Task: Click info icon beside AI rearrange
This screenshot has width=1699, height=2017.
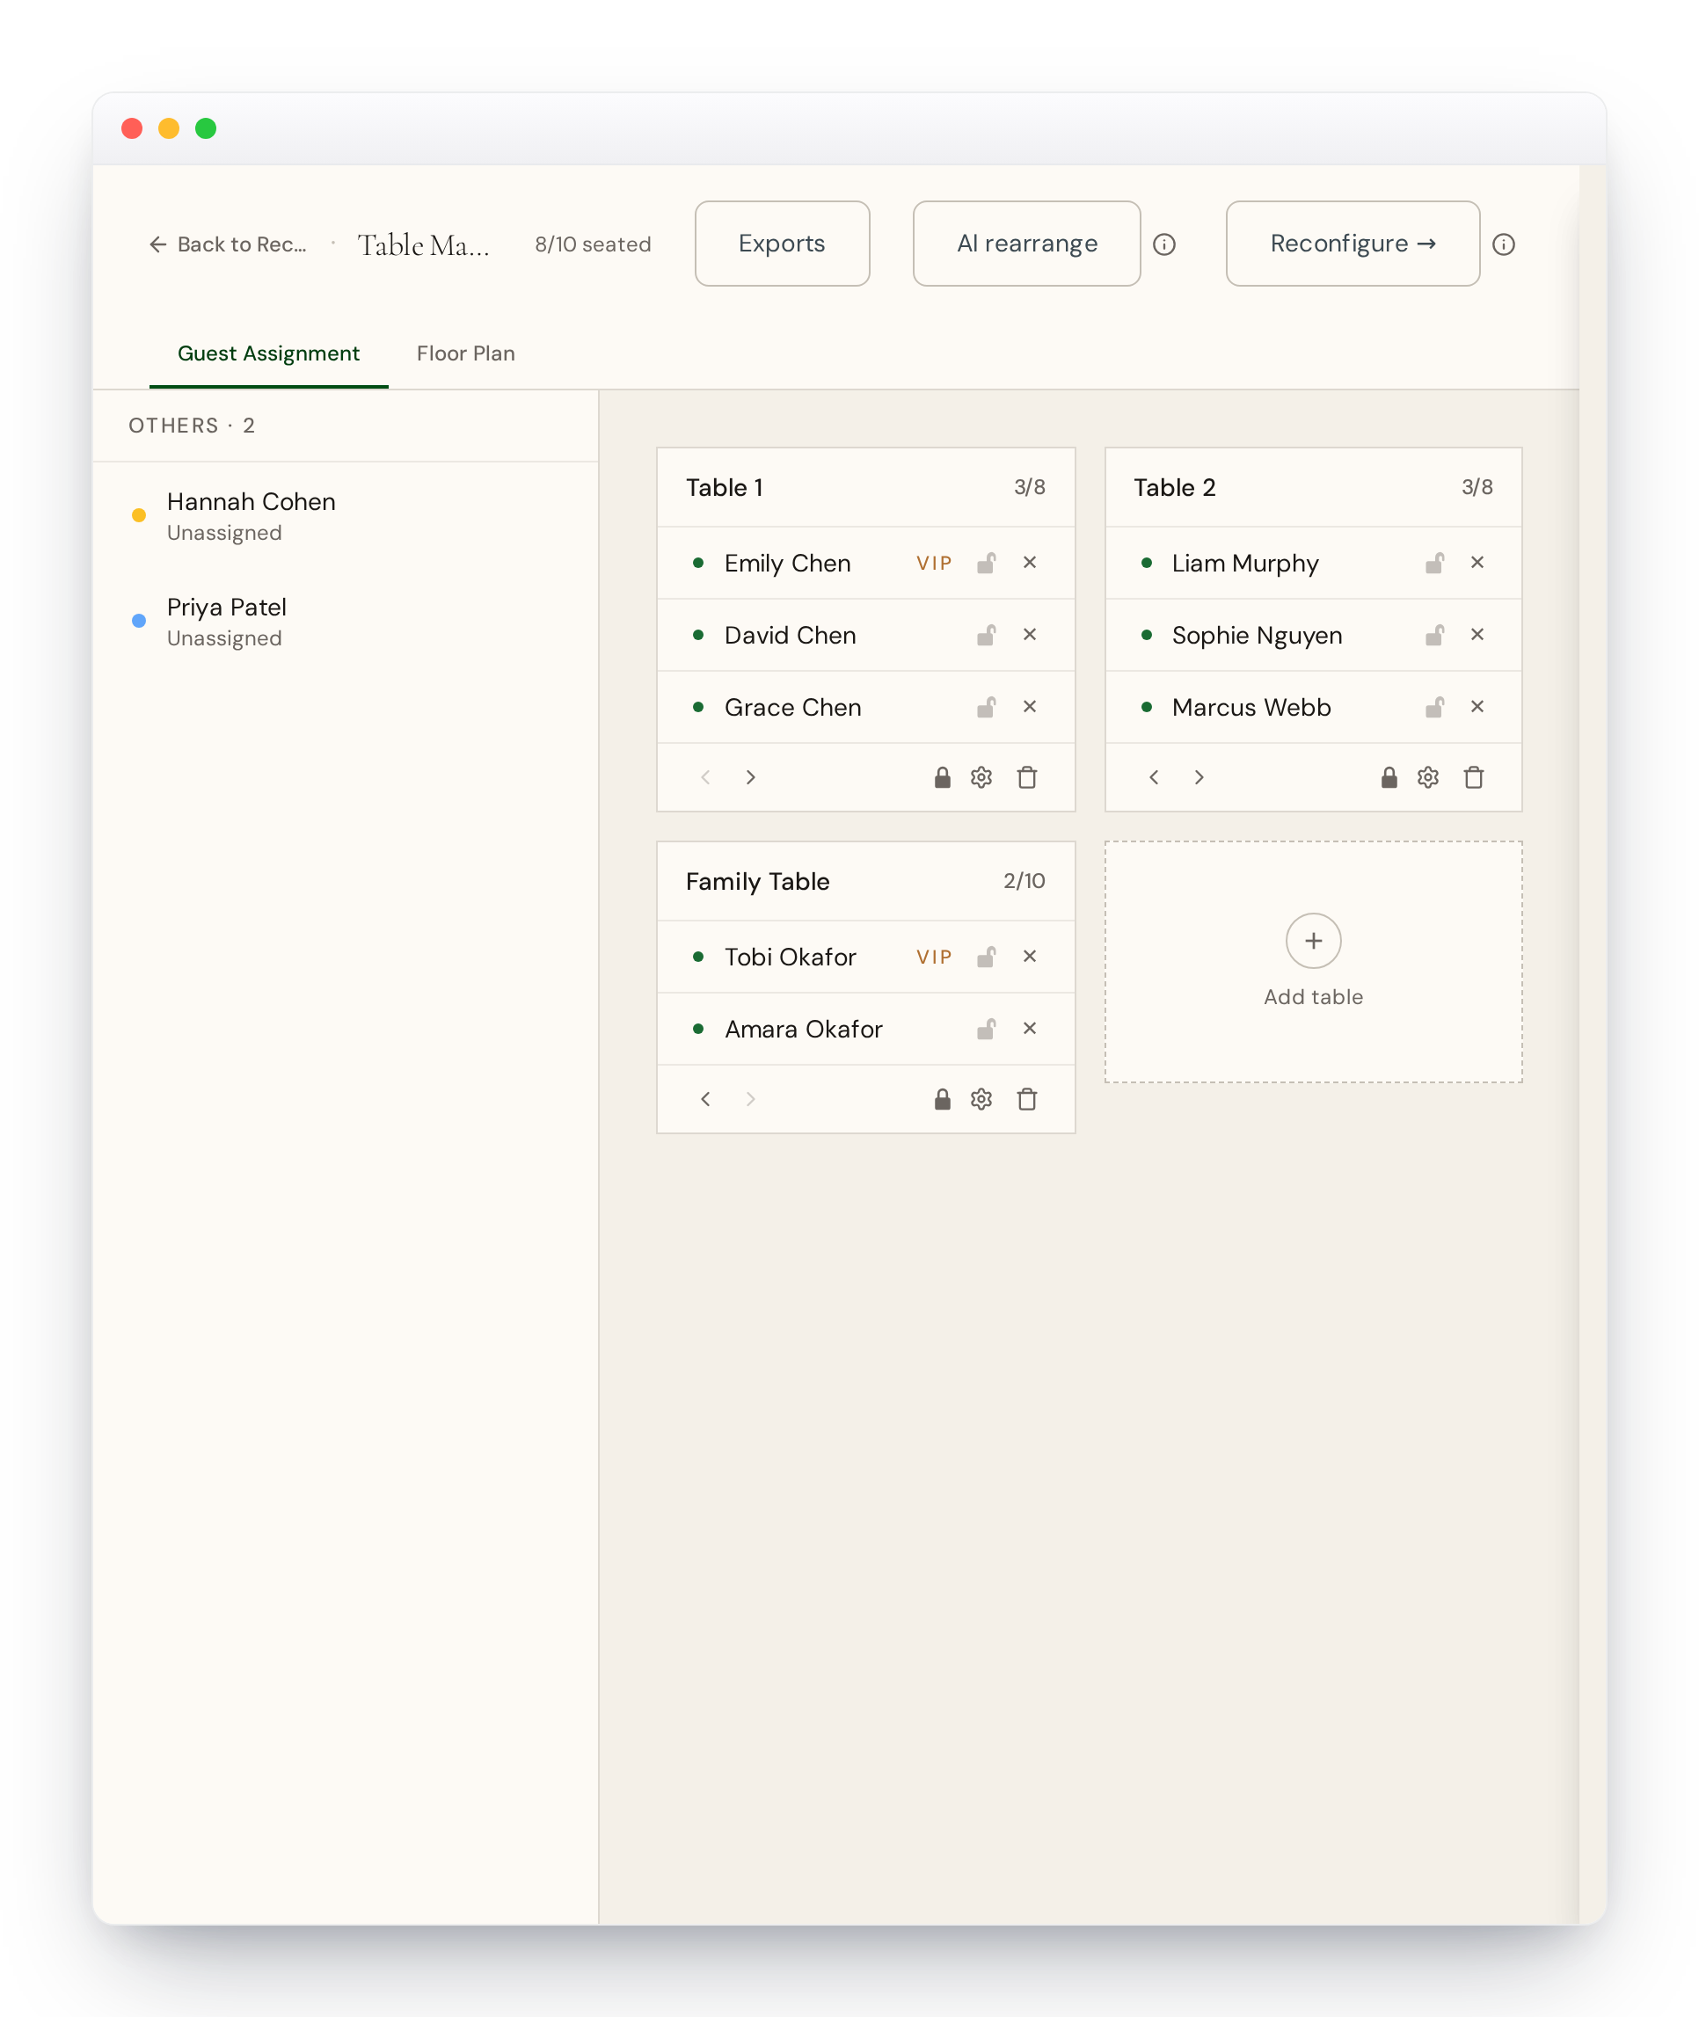Action: (1163, 244)
